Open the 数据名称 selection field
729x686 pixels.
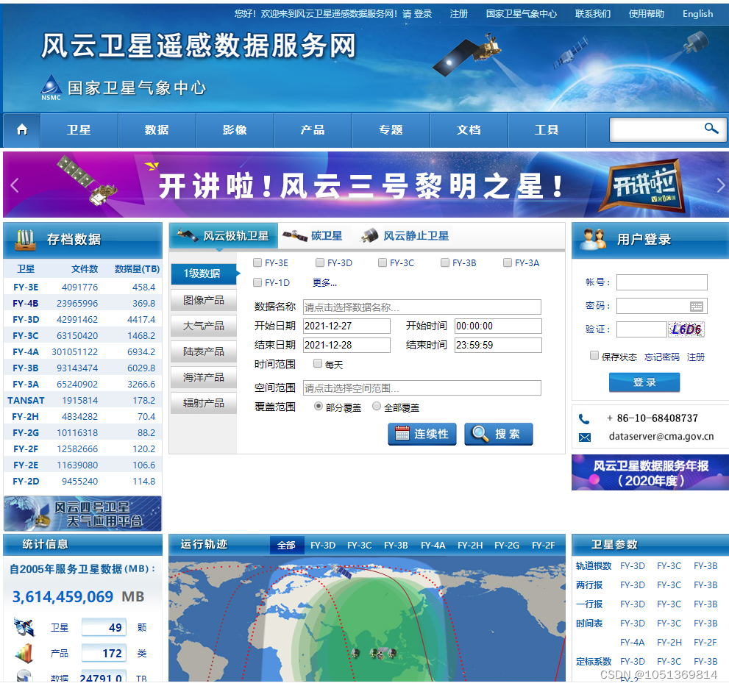click(x=422, y=307)
